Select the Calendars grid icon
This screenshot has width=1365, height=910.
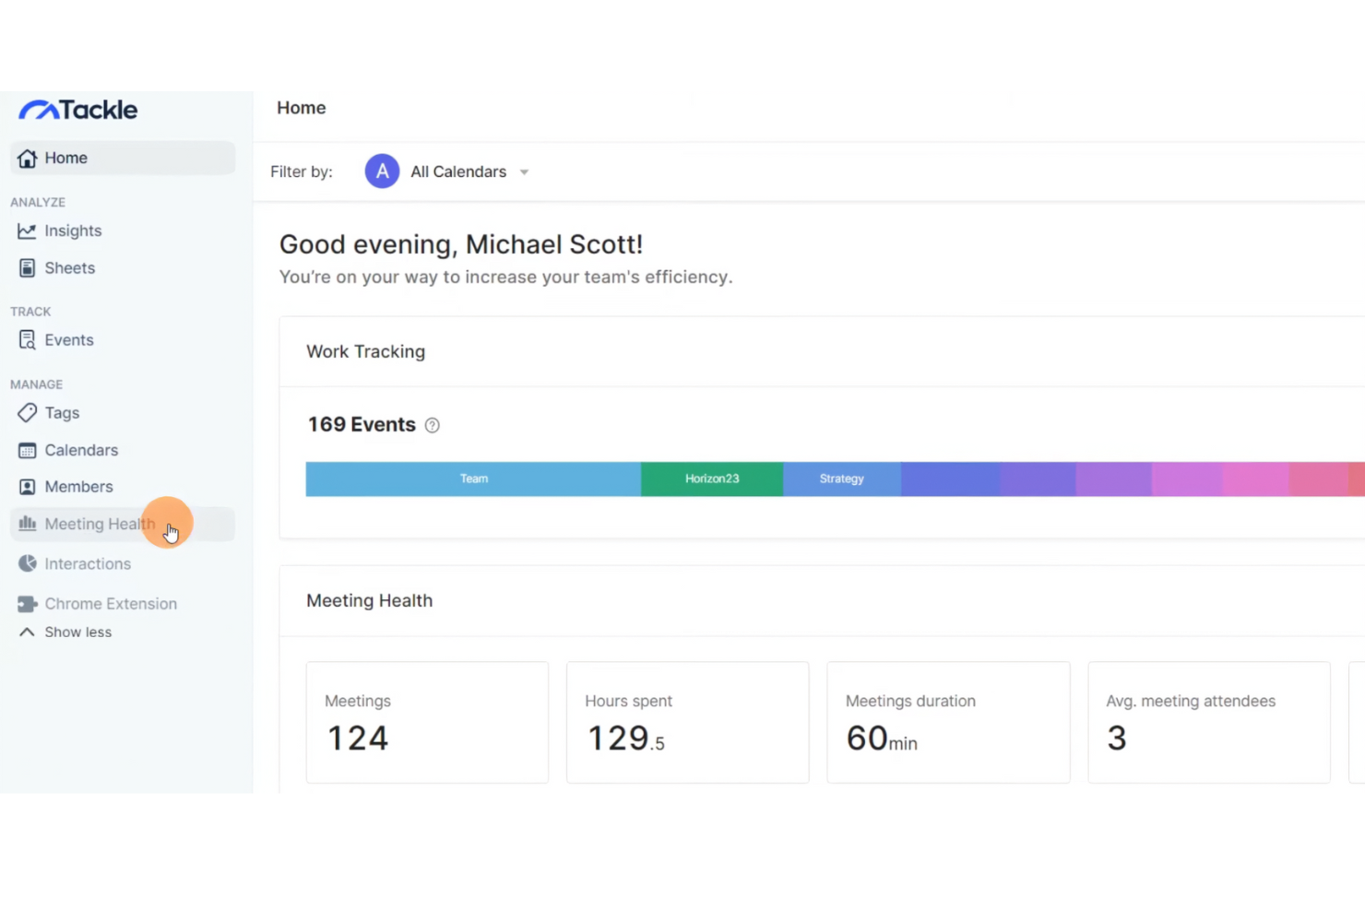(27, 450)
